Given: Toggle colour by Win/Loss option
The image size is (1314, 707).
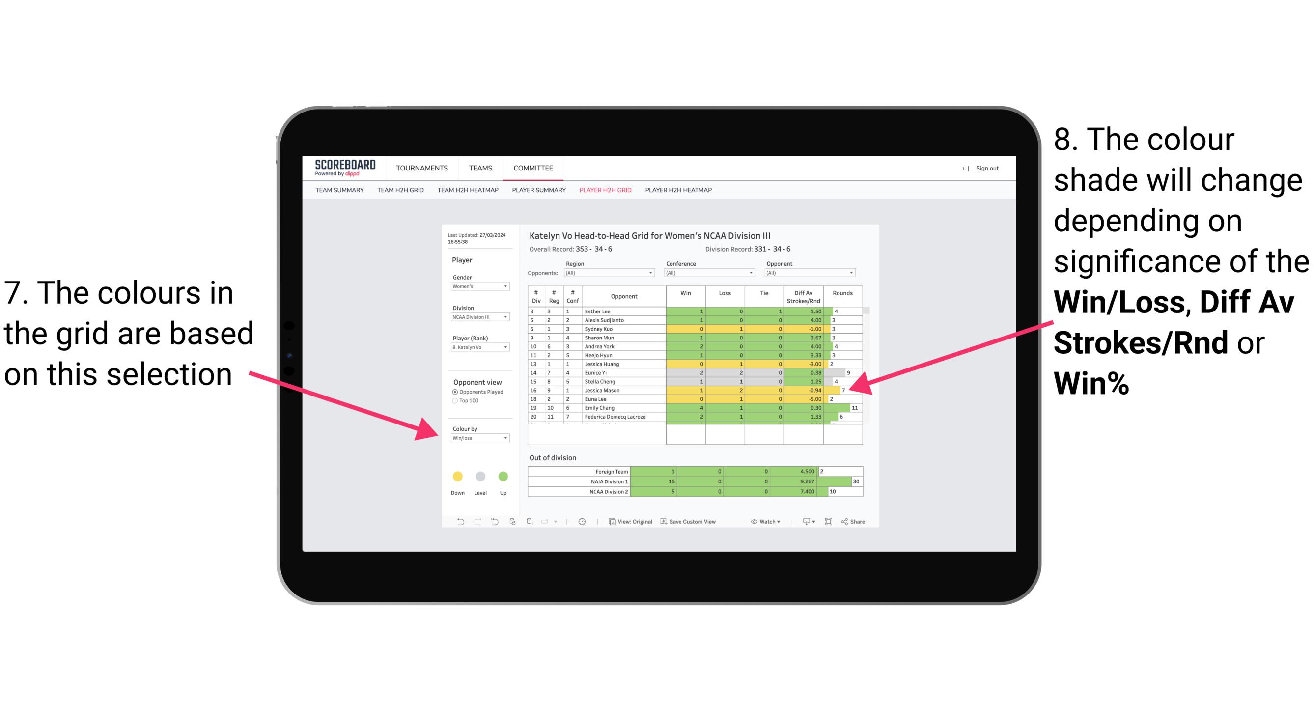Looking at the screenshot, I should point(477,439).
